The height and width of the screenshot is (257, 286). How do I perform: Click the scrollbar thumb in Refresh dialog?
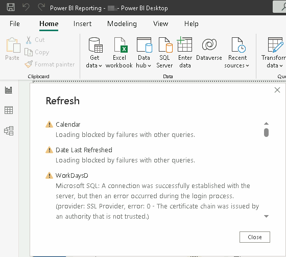point(266,132)
